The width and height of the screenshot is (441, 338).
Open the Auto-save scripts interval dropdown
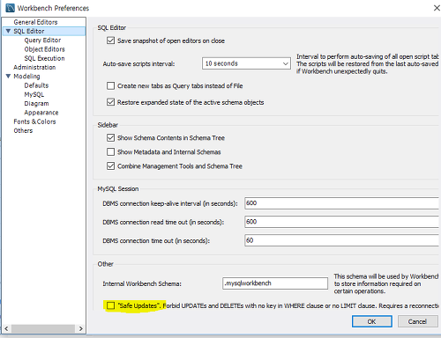click(246, 63)
